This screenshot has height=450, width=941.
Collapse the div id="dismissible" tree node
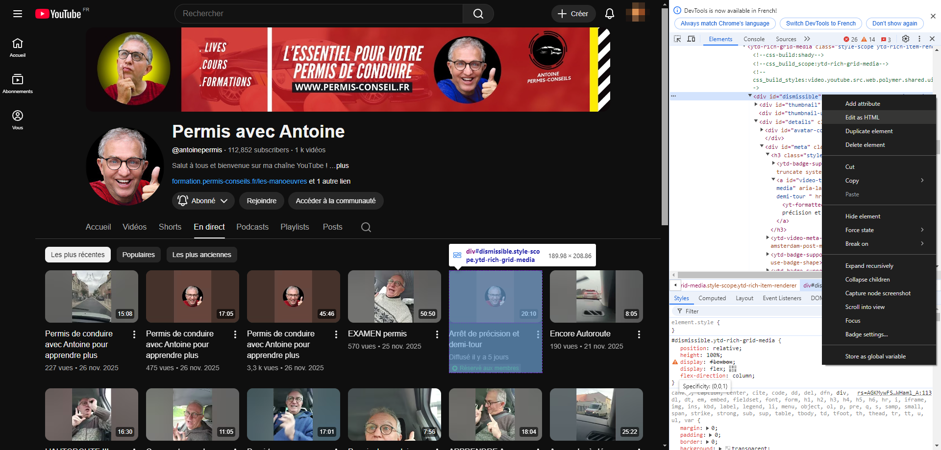tap(750, 96)
